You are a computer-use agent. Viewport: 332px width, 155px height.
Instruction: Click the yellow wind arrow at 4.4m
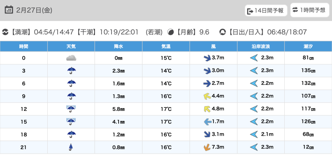pos(206,96)
